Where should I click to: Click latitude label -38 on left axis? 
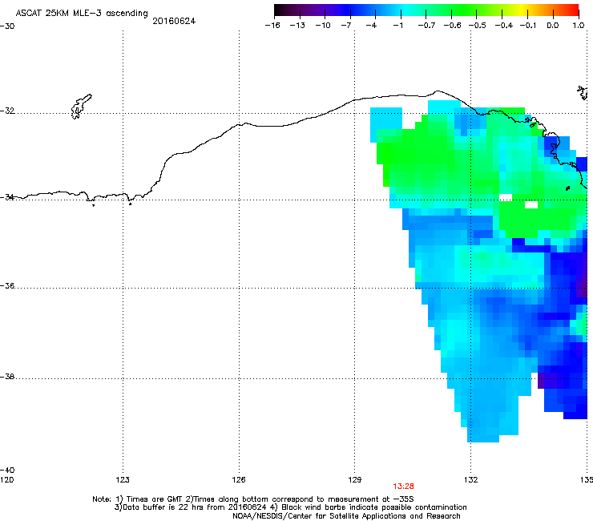click(7, 377)
